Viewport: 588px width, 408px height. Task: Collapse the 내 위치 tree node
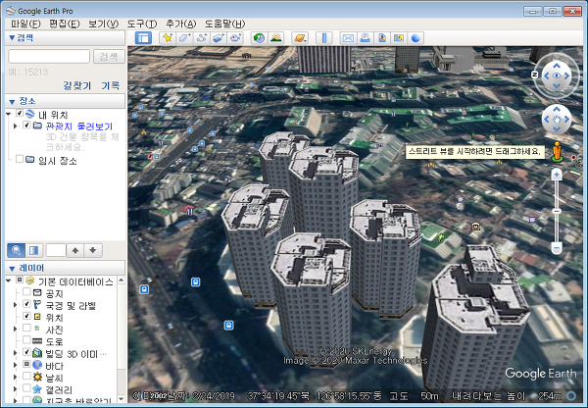tap(9, 114)
